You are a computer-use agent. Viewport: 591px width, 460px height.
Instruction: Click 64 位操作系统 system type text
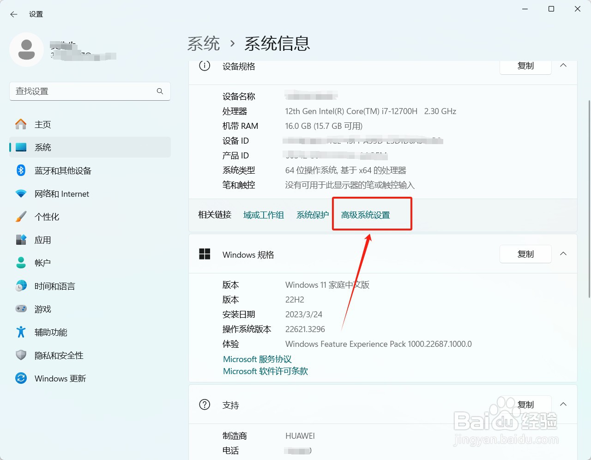pyautogui.click(x=346, y=170)
